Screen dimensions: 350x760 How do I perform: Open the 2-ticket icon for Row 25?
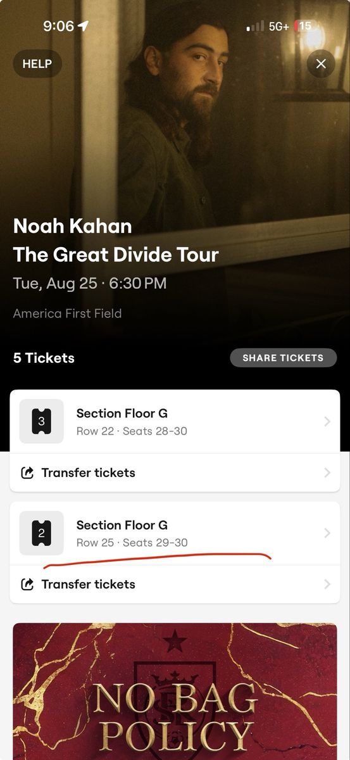coord(41,533)
